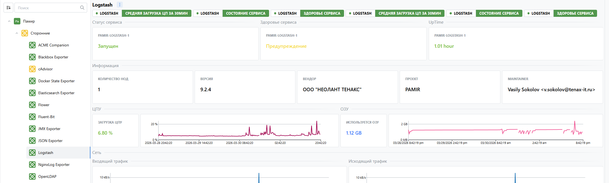The height and width of the screenshot is (183, 609).
Task: Open Elasticsearch Exporter in sidebar
Action: click(56, 93)
